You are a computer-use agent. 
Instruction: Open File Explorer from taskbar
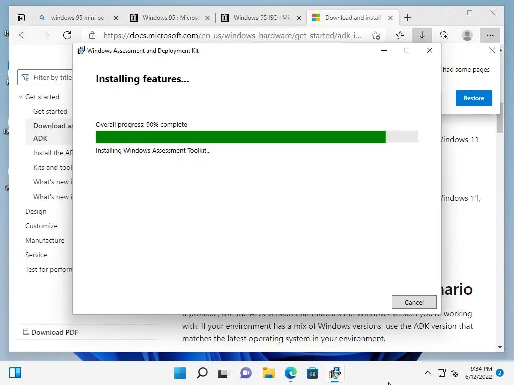[268, 373]
